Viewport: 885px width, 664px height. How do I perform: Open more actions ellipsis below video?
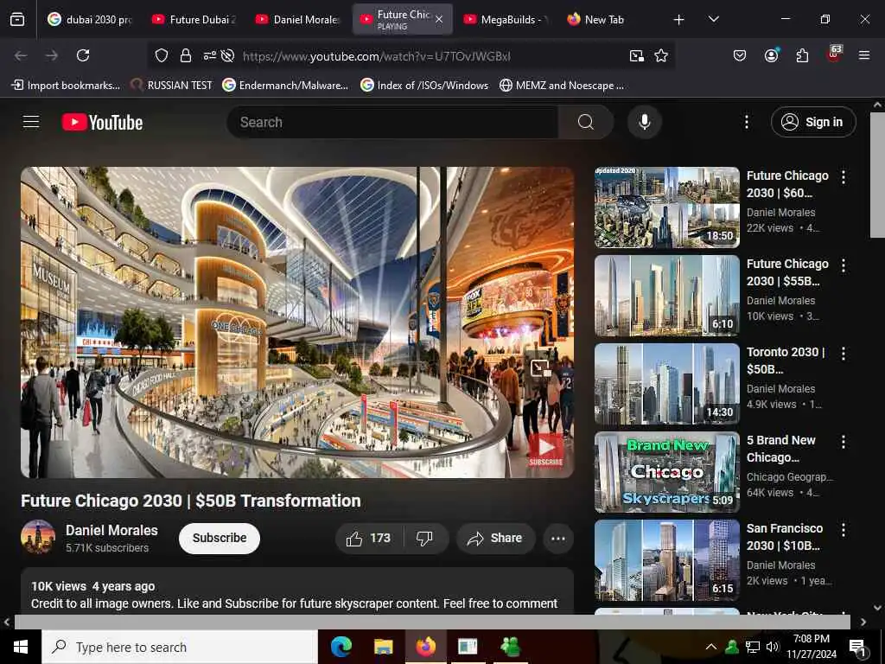pos(558,538)
